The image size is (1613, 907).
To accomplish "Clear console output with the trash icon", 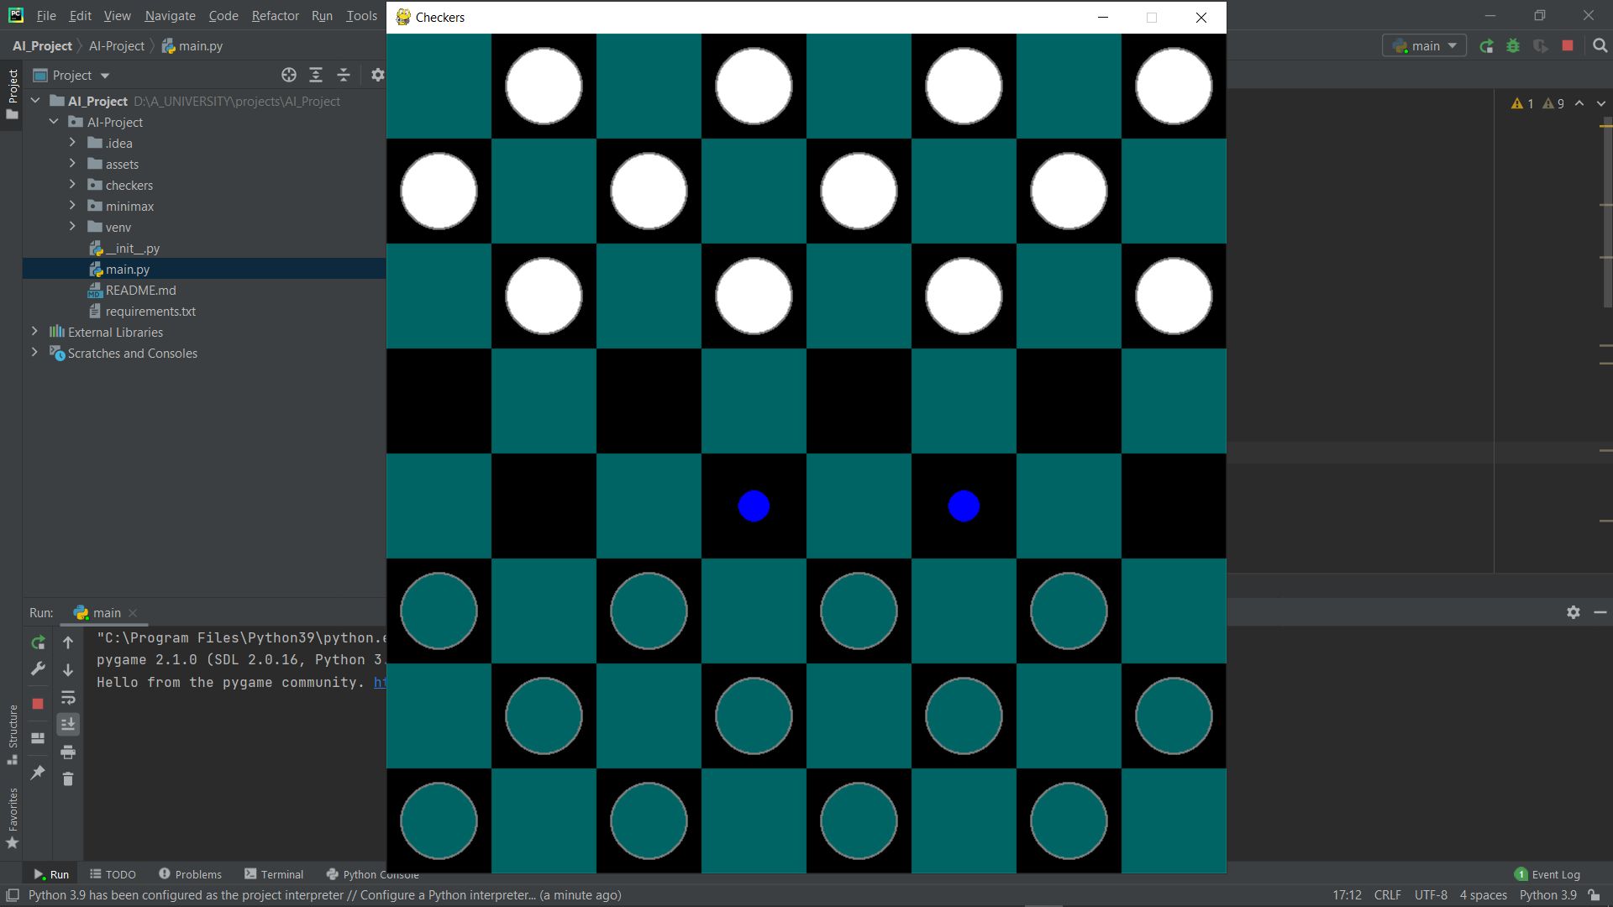I will pos(68,779).
